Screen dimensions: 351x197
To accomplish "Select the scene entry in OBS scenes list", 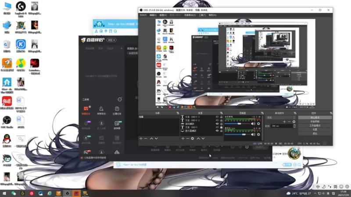I will pyautogui.click(x=159, y=117).
